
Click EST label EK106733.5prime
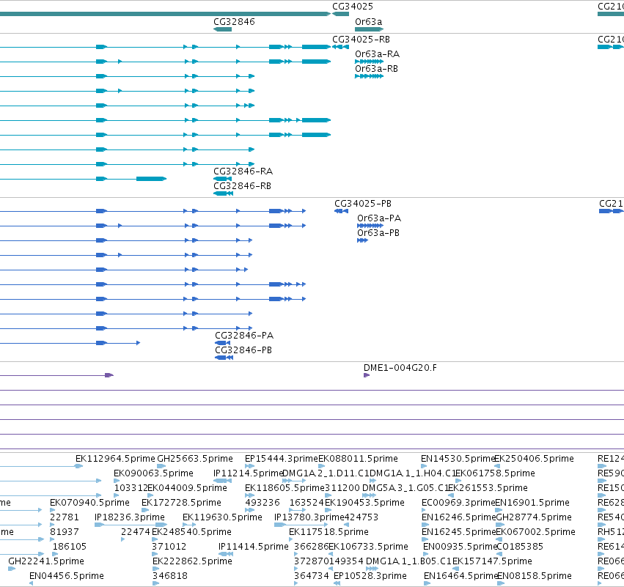pos(368,547)
